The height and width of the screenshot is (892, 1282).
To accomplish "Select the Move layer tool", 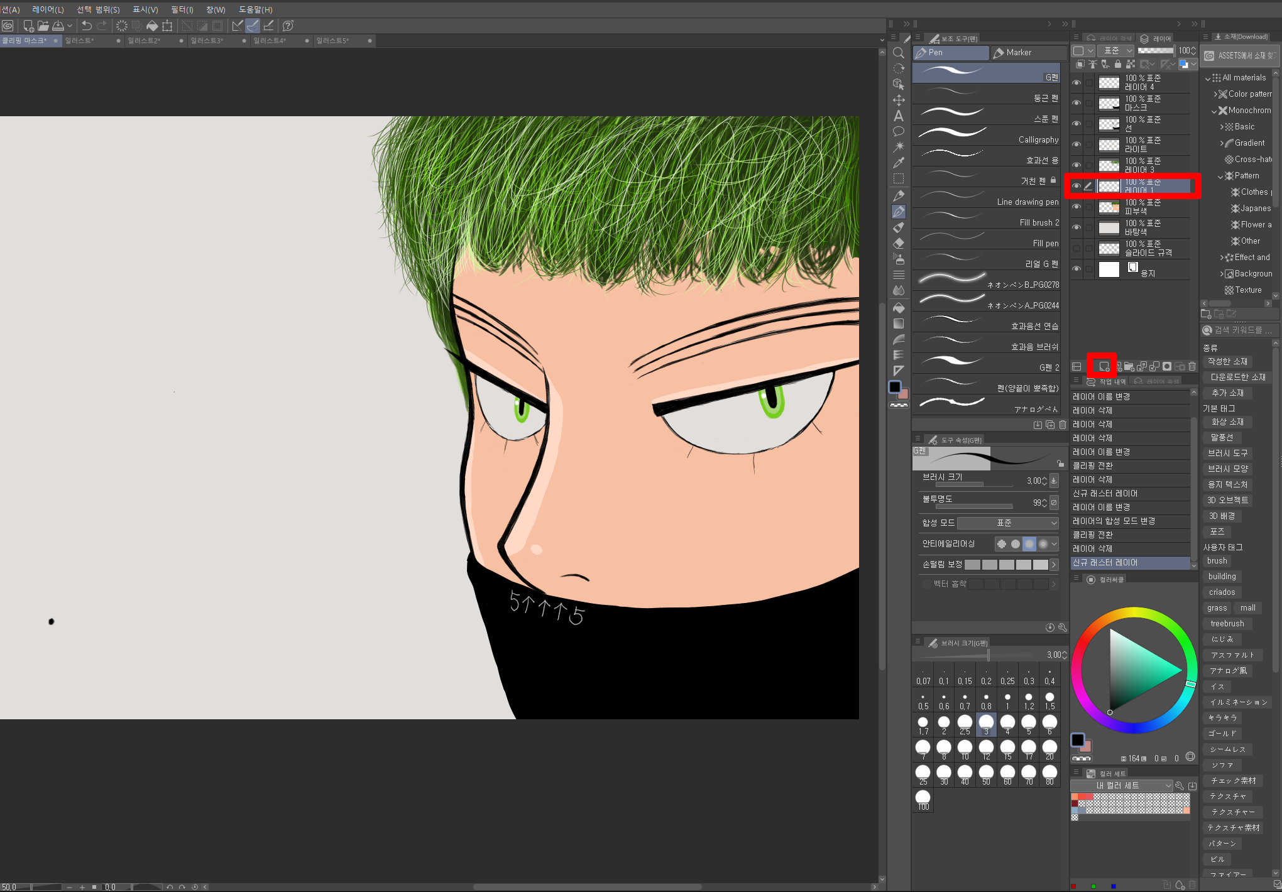I will [899, 100].
